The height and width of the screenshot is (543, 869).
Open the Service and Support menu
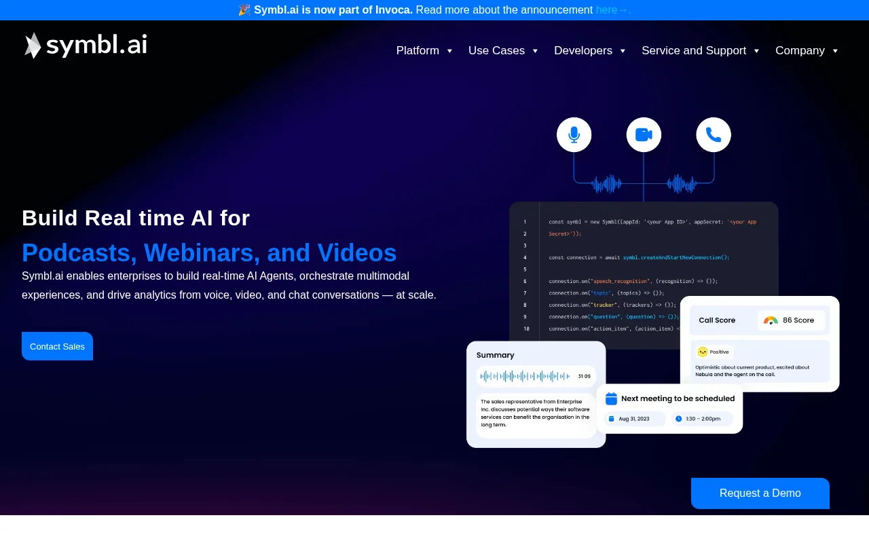(694, 51)
